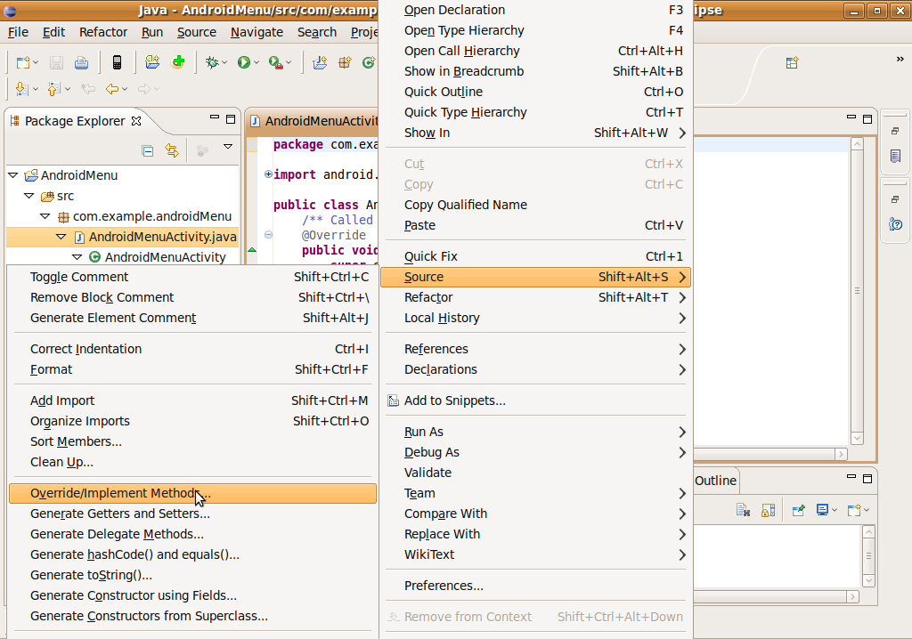Screen dimensions: 912x639
Task: Collapse the AndroidMenu project node
Action: point(13,175)
